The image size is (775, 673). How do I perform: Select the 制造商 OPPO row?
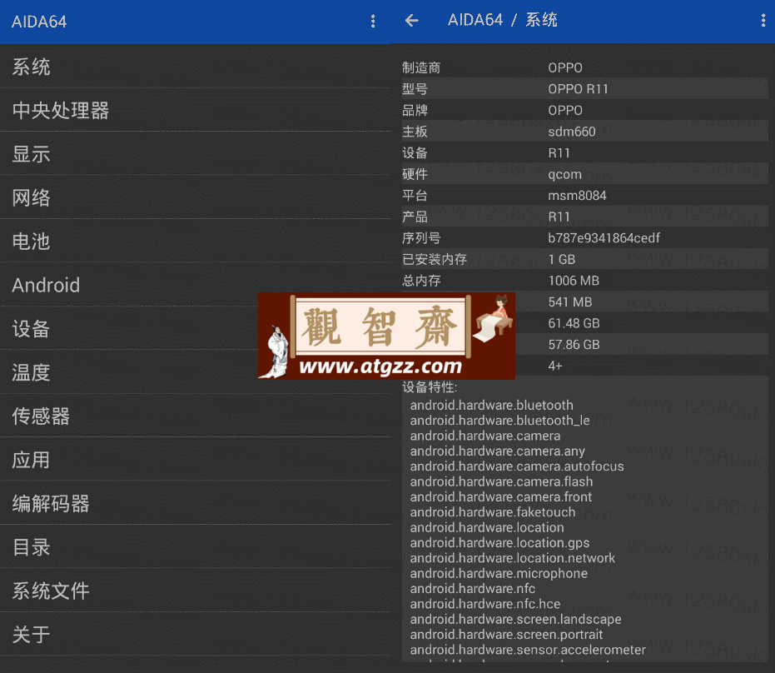584,67
